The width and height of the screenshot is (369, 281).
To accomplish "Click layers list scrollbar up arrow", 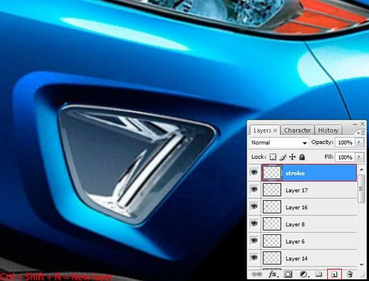I will tap(362, 169).
